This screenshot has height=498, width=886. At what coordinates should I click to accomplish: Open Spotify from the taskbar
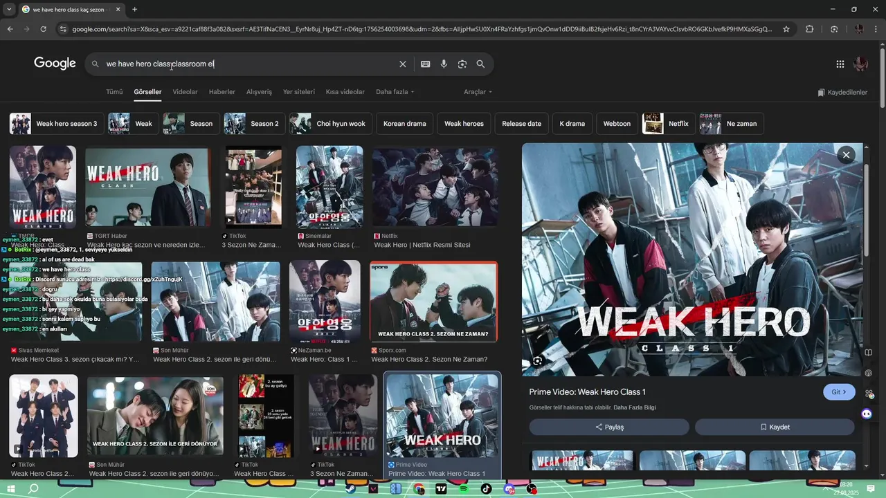click(x=464, y=489)
